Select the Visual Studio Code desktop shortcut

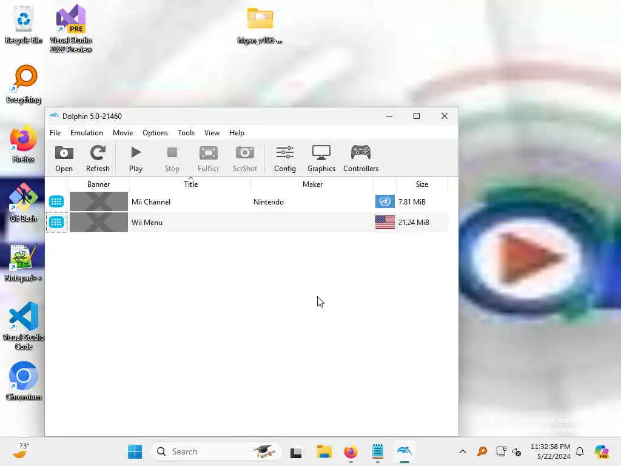[24, 326]
